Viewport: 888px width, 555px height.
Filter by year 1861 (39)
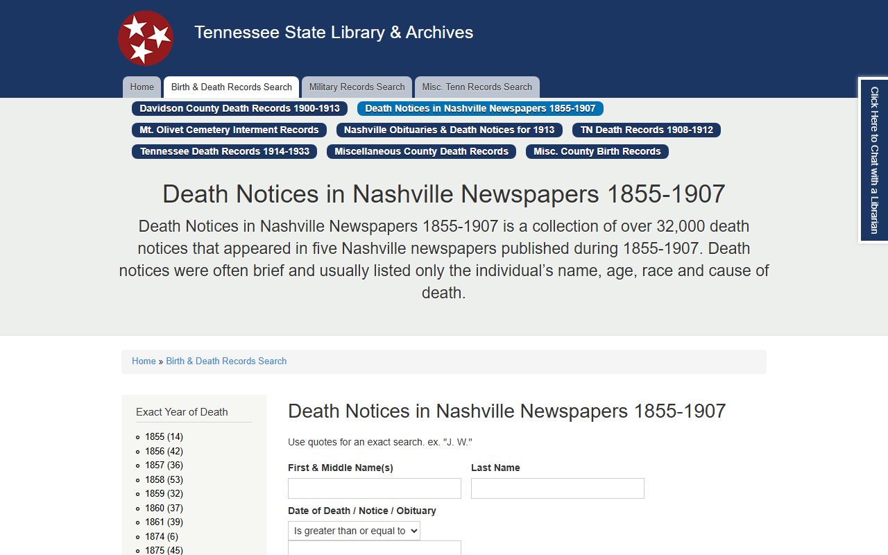click(164, 522)
